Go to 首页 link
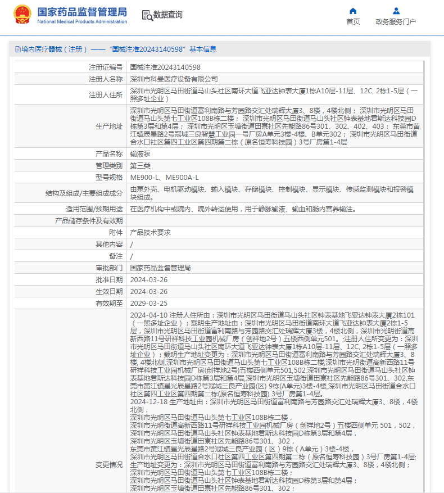Viewport: 444px width, 493px height. click(353, 22)
